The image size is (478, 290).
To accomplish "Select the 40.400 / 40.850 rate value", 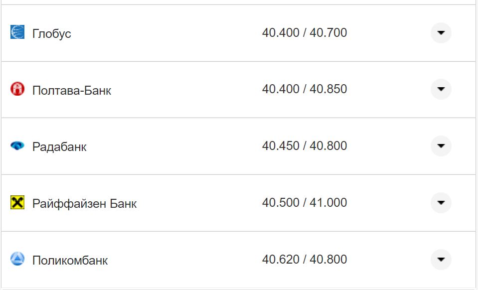I will [305, 89].
